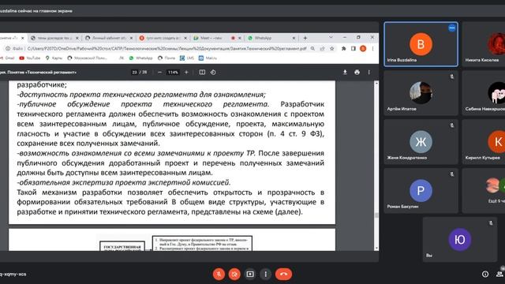Click the PDF vertical scrollbar thumb
Screen dimensions: 505x284
(x=376, y=215)
